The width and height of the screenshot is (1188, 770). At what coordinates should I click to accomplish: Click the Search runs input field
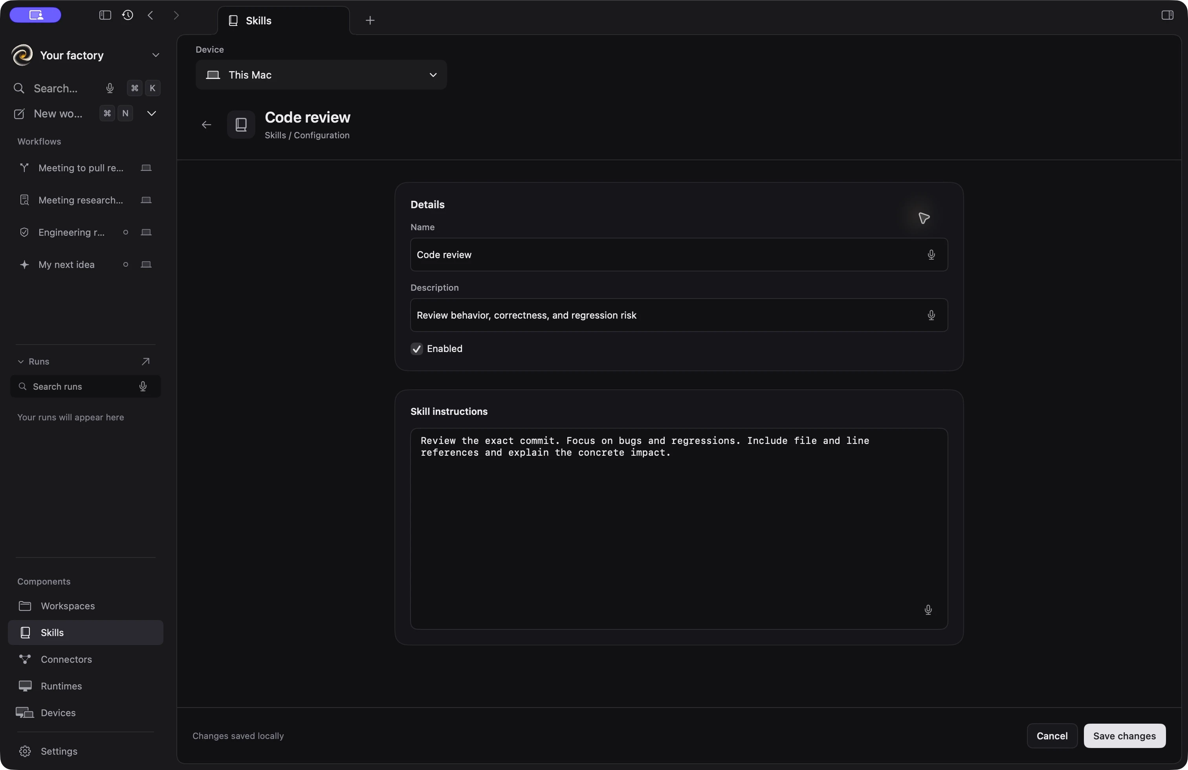coord(85,386)
